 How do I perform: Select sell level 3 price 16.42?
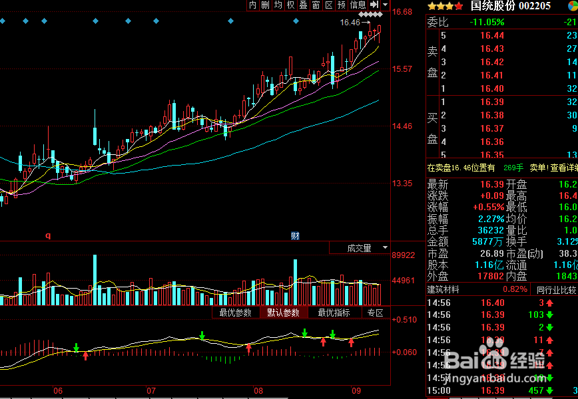click(491, 63)
